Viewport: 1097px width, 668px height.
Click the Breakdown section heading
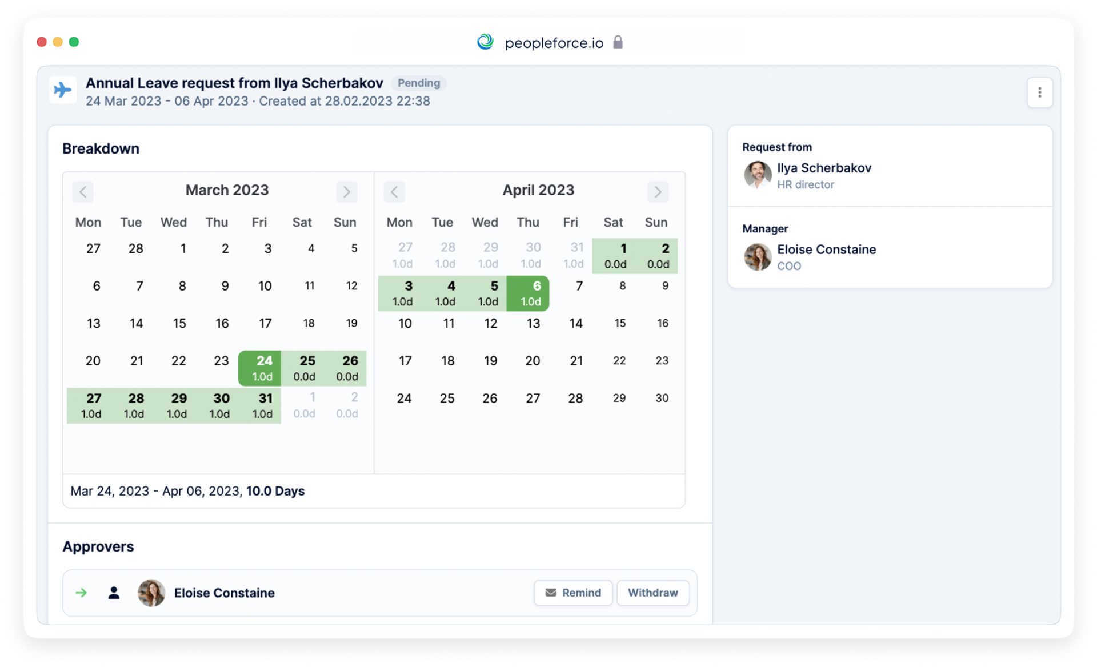101,148
